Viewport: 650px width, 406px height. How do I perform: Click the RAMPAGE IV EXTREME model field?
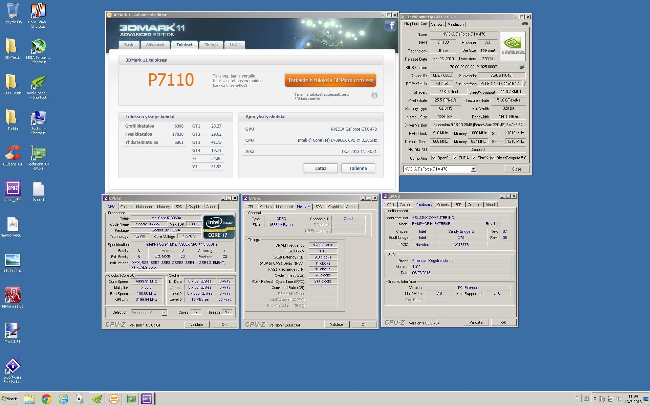(x=442, y=224)
